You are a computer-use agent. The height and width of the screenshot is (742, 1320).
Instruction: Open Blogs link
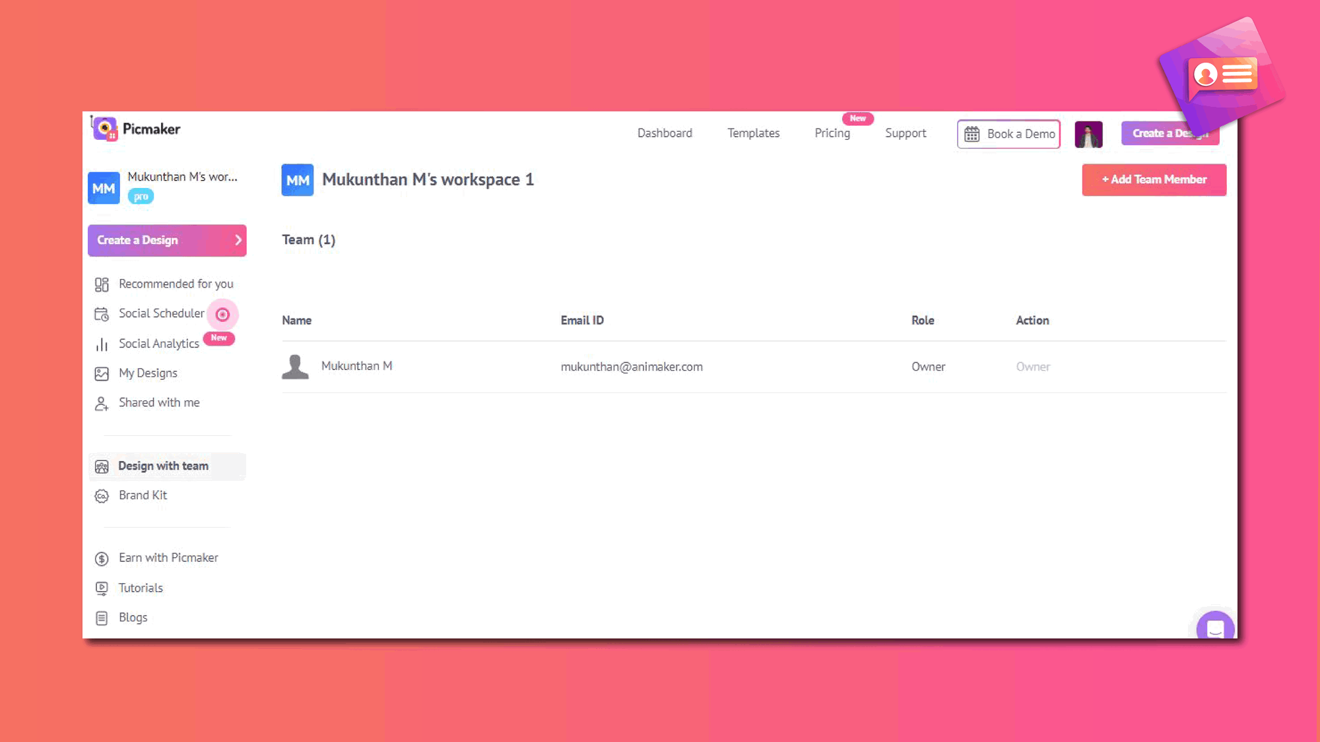[x=133, y=617]
